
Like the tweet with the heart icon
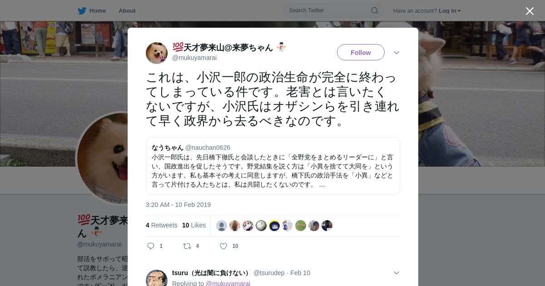(x=223, y=246)
